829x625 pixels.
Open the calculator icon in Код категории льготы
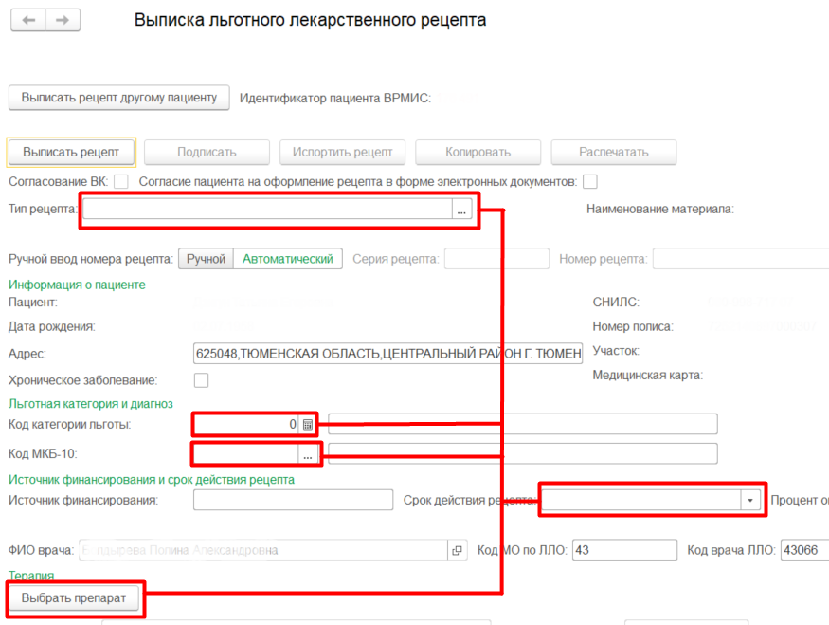coord(307,425)
